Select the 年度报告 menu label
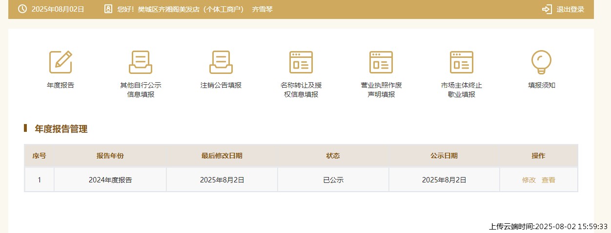 (61, 85)
